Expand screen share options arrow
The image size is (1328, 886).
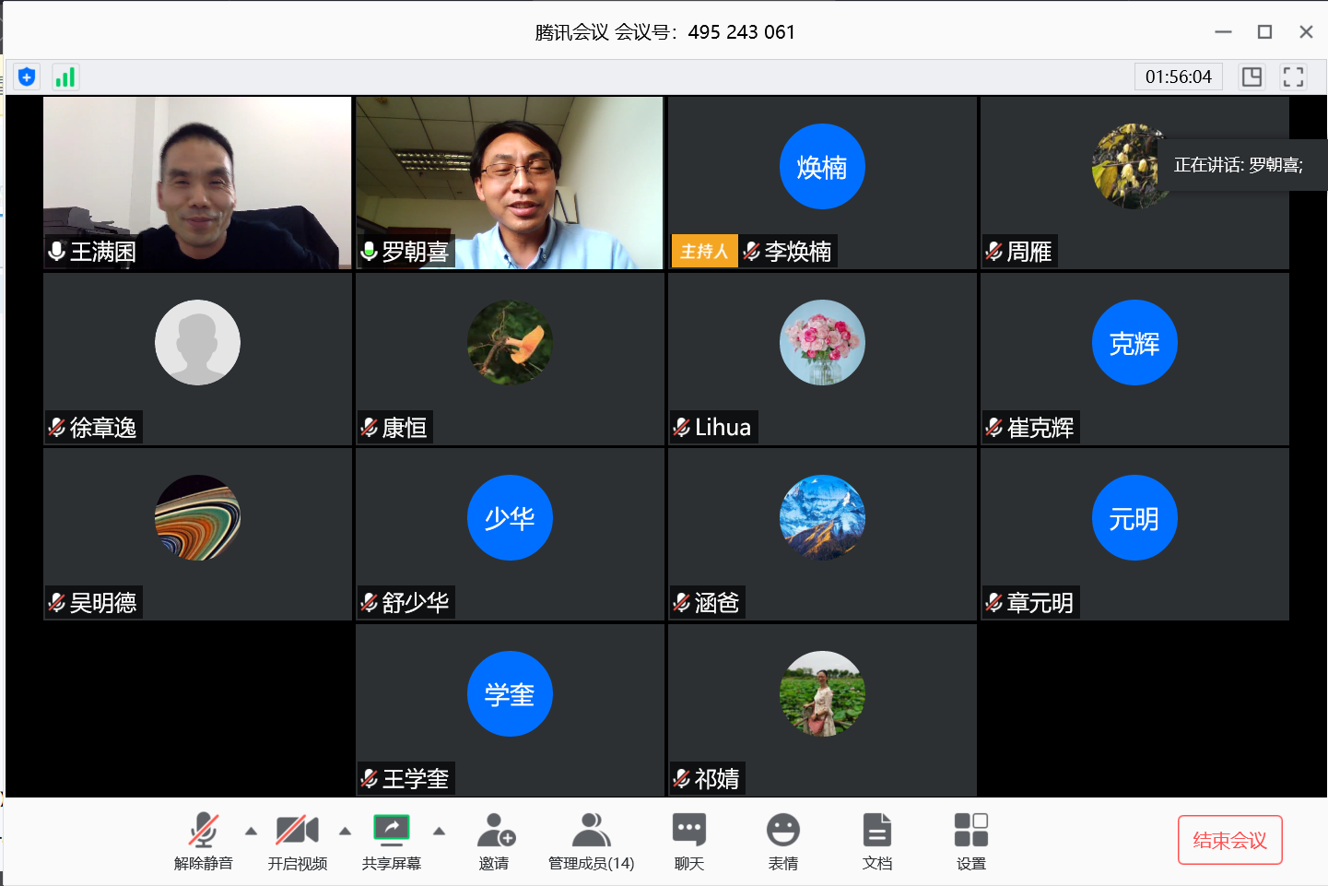tap(439, 831)
